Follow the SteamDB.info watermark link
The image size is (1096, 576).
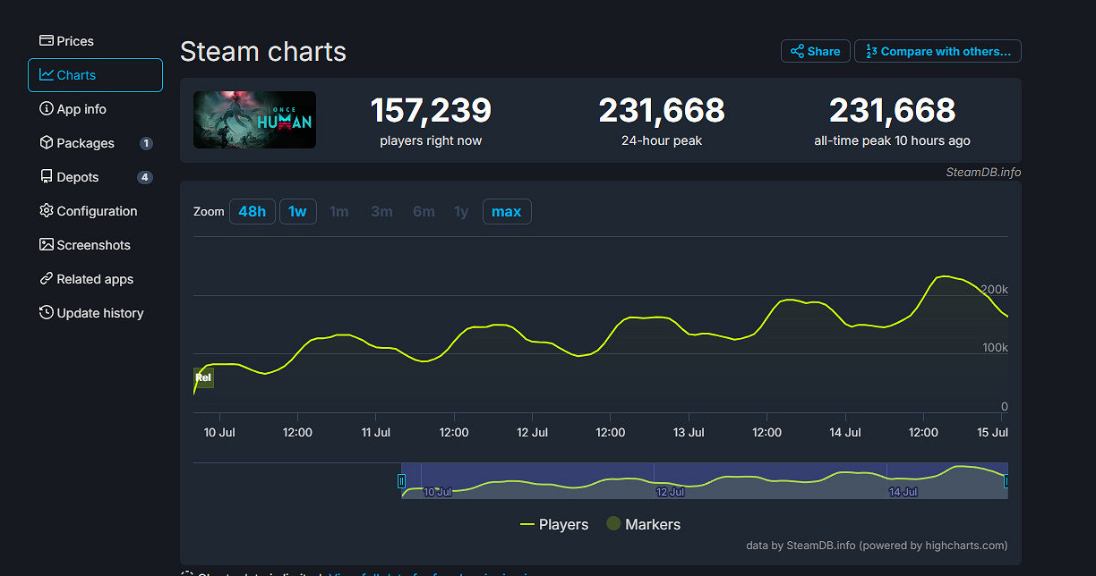(982, 172)
